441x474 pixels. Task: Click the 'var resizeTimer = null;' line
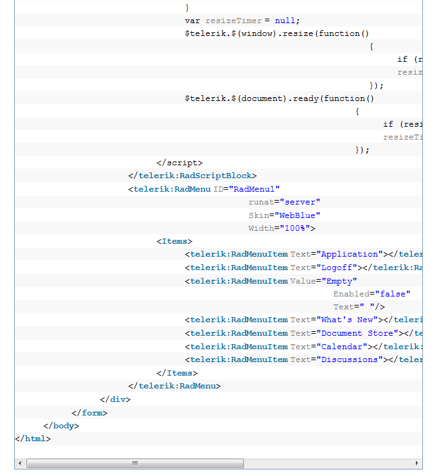(242, 21)
